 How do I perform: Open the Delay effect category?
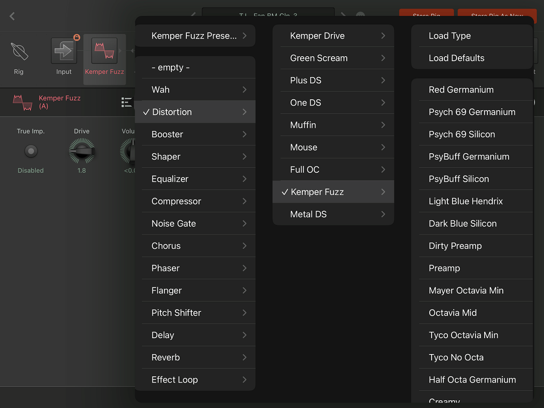click(195, 335)
